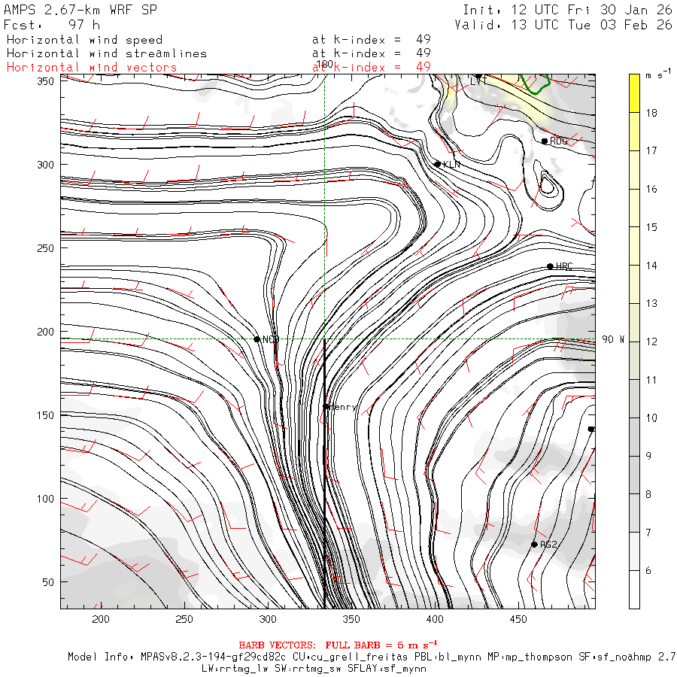The width and height of the screenshot is (677, 677).
Task: Click the "90 W" longitude label
Action: click(x=613, y=339)
